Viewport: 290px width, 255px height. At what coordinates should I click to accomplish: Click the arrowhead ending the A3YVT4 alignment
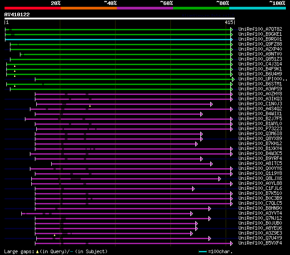point(192,214)
